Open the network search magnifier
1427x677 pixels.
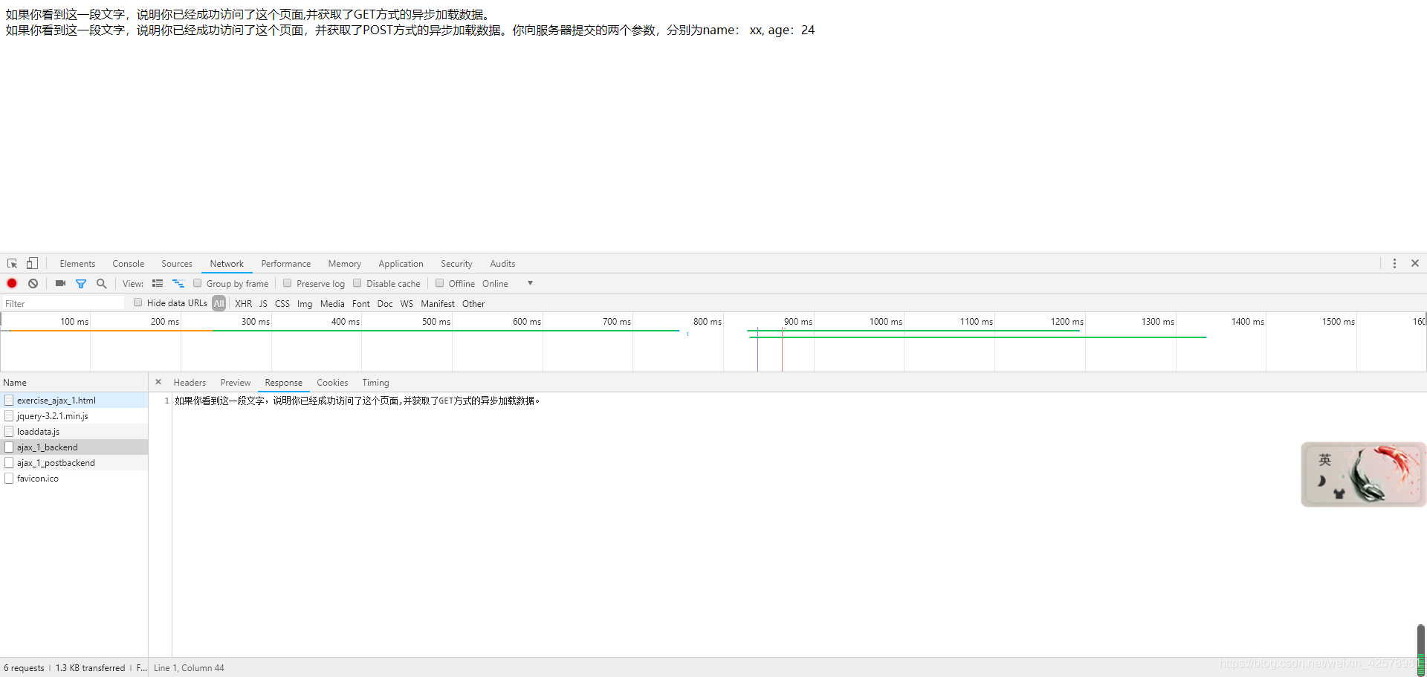tap(102, 283)
